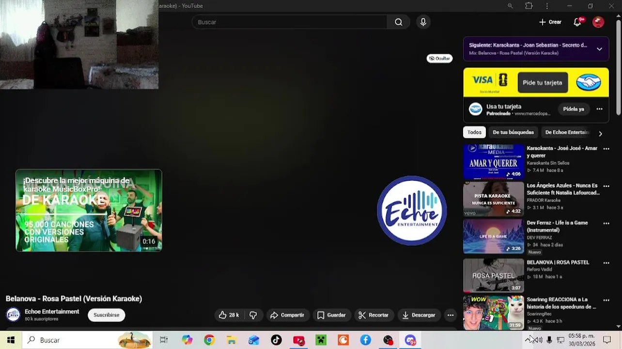The height and width of the screenshot is (349, 622).
Task: Open Windows Start menu
Action: coord(11,340)
